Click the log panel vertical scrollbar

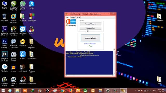(114, 63)
